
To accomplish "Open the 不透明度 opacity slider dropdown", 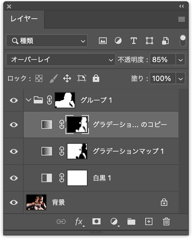I will 181,60.
